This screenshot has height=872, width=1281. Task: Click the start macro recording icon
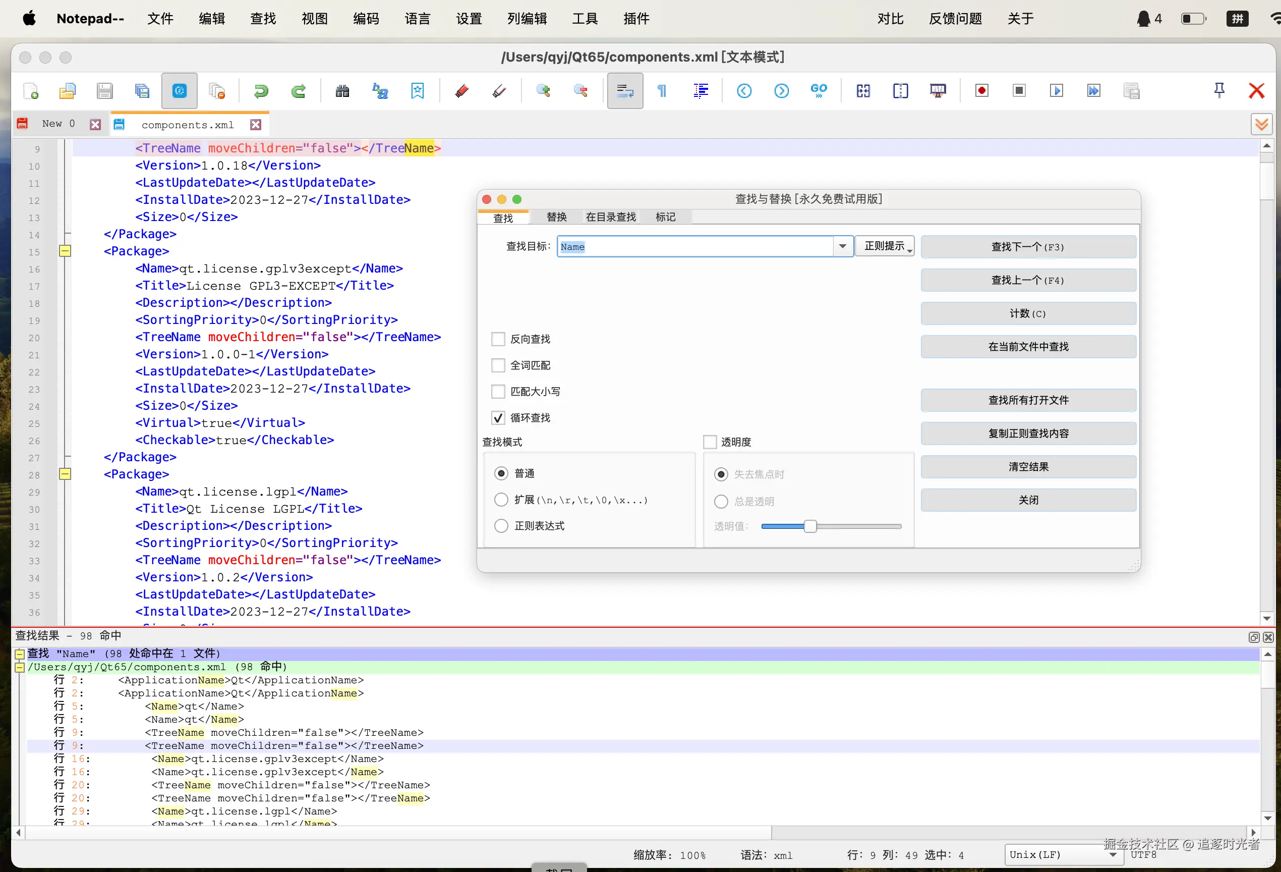(x=981, y=91)
